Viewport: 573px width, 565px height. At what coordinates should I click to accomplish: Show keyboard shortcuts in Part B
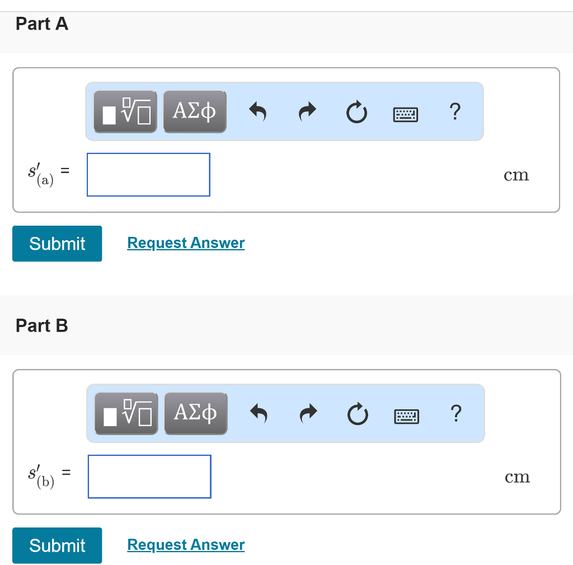(407, 415)
